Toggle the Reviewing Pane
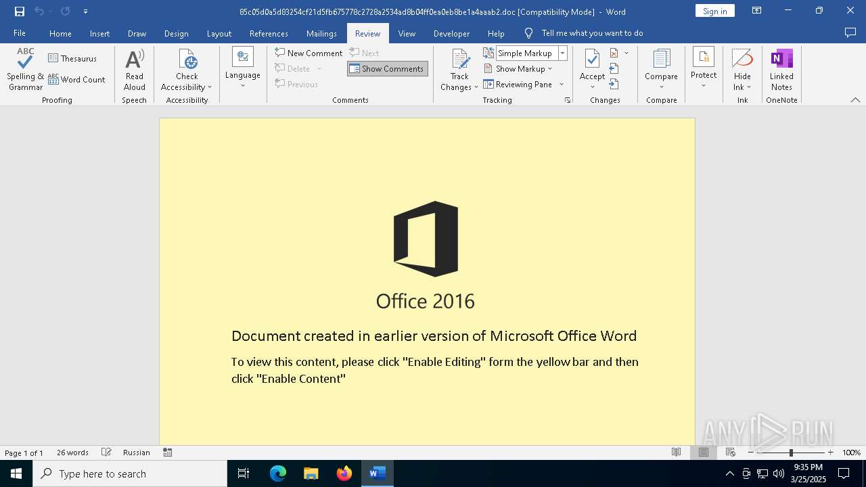866x487 pixels. click(518, 84)
